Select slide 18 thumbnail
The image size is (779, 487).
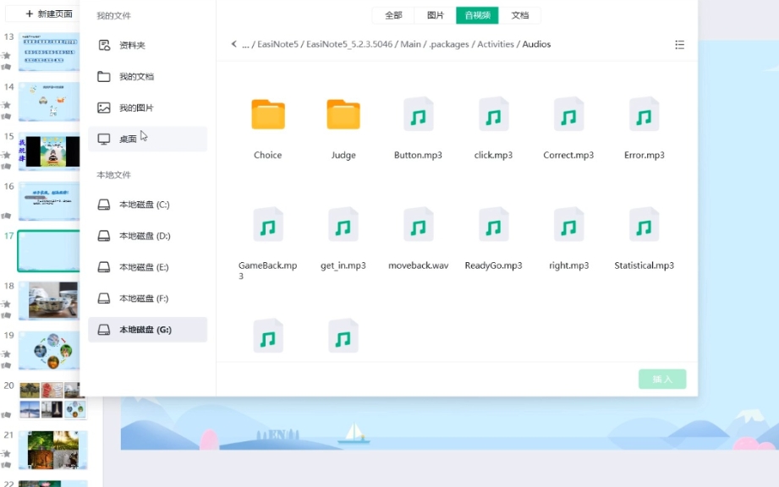(52, 301)
